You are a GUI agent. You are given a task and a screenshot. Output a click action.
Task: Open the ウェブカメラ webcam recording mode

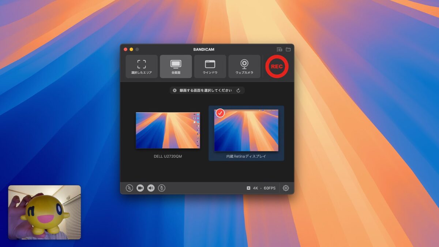[x=244, y=66]
